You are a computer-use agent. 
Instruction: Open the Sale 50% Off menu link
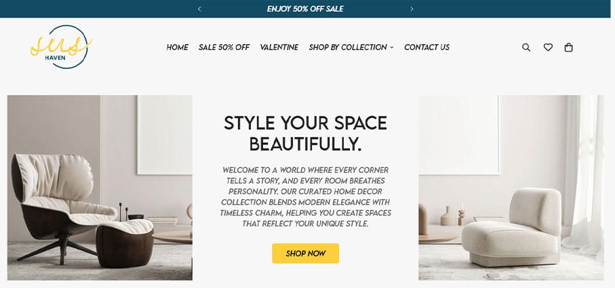point(224,47)
